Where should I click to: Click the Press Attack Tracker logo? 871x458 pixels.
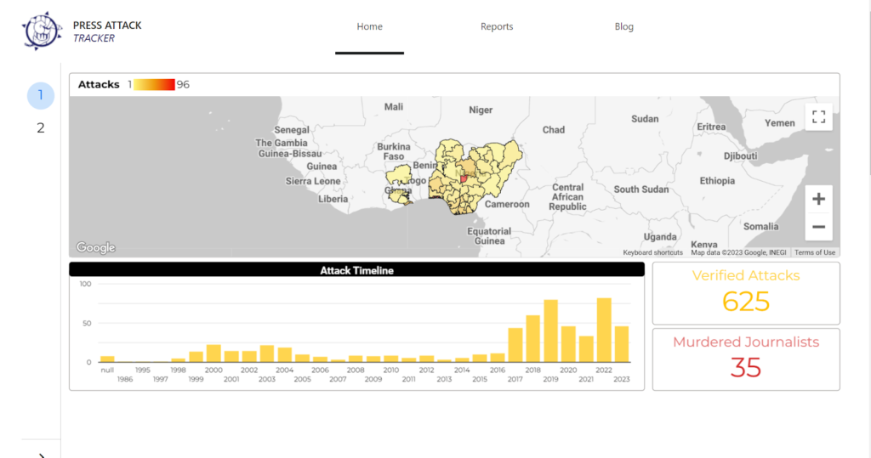click(x=43, y=31)
